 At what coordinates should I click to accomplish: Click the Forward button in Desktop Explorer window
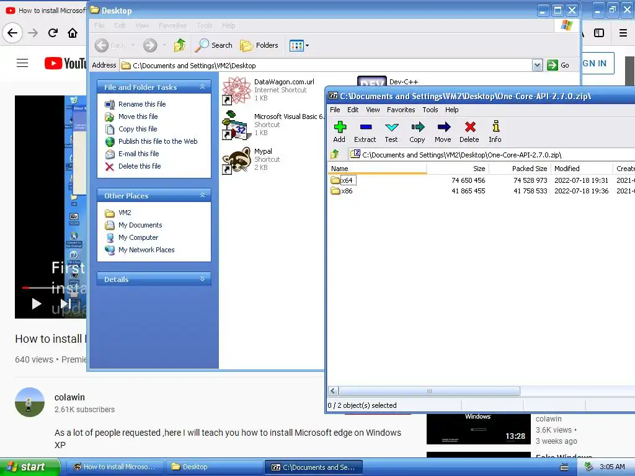point(150,45)
